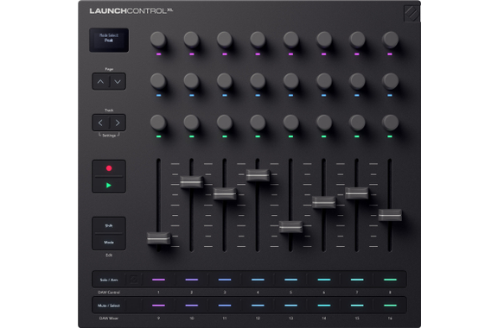
Task: Toggle the pad button numbered 15
Action: 357,306
